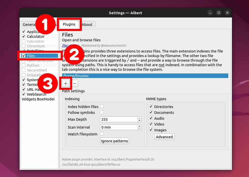
Task: Toggle the Applications plugin checkbox
Action: 24,31
